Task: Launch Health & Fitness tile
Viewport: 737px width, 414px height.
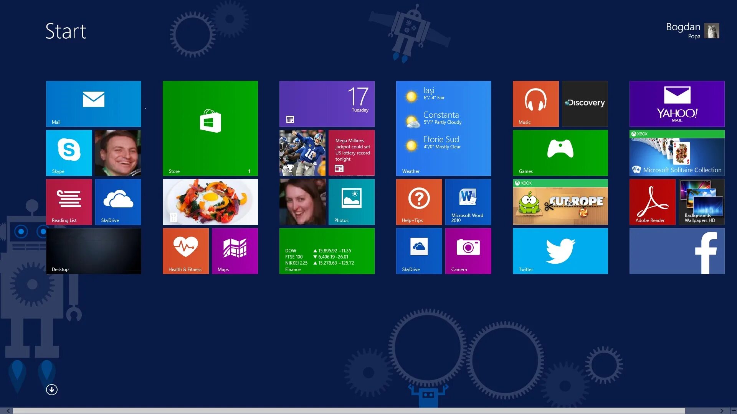Action: coord(185,251)
